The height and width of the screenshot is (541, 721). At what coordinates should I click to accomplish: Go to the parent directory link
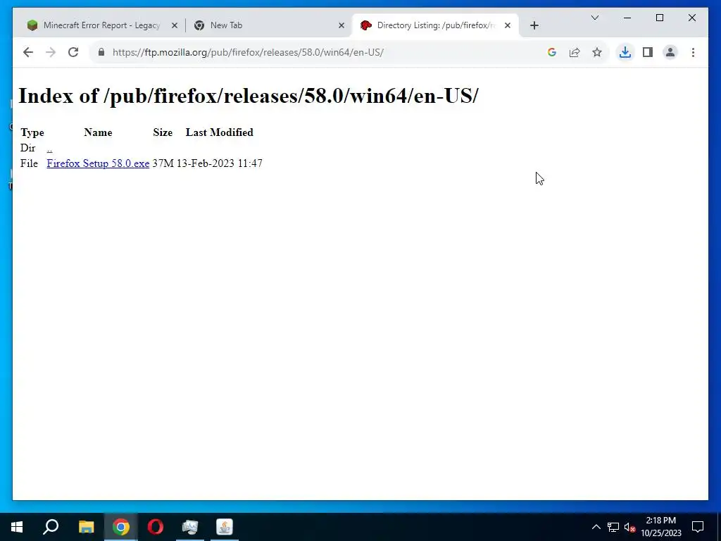[50, 148]
